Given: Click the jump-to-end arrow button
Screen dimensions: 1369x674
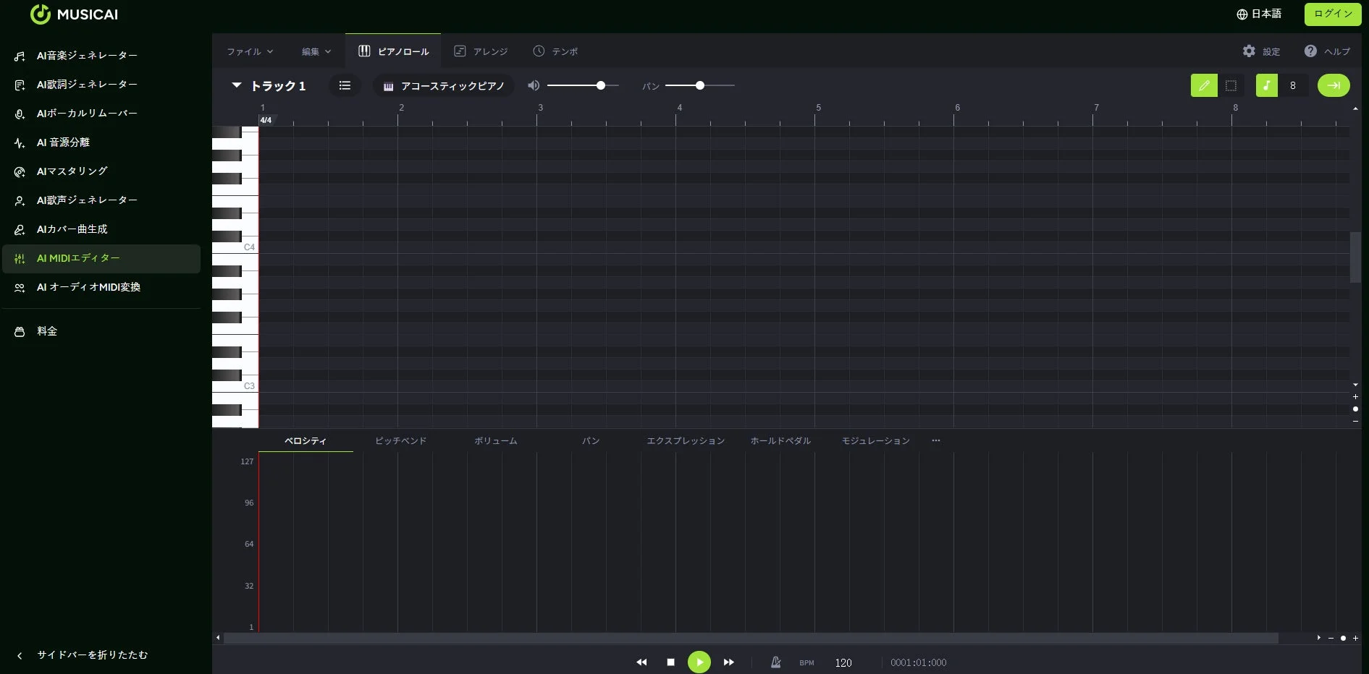Looking at the screenshot, I should coord(1334,85).
